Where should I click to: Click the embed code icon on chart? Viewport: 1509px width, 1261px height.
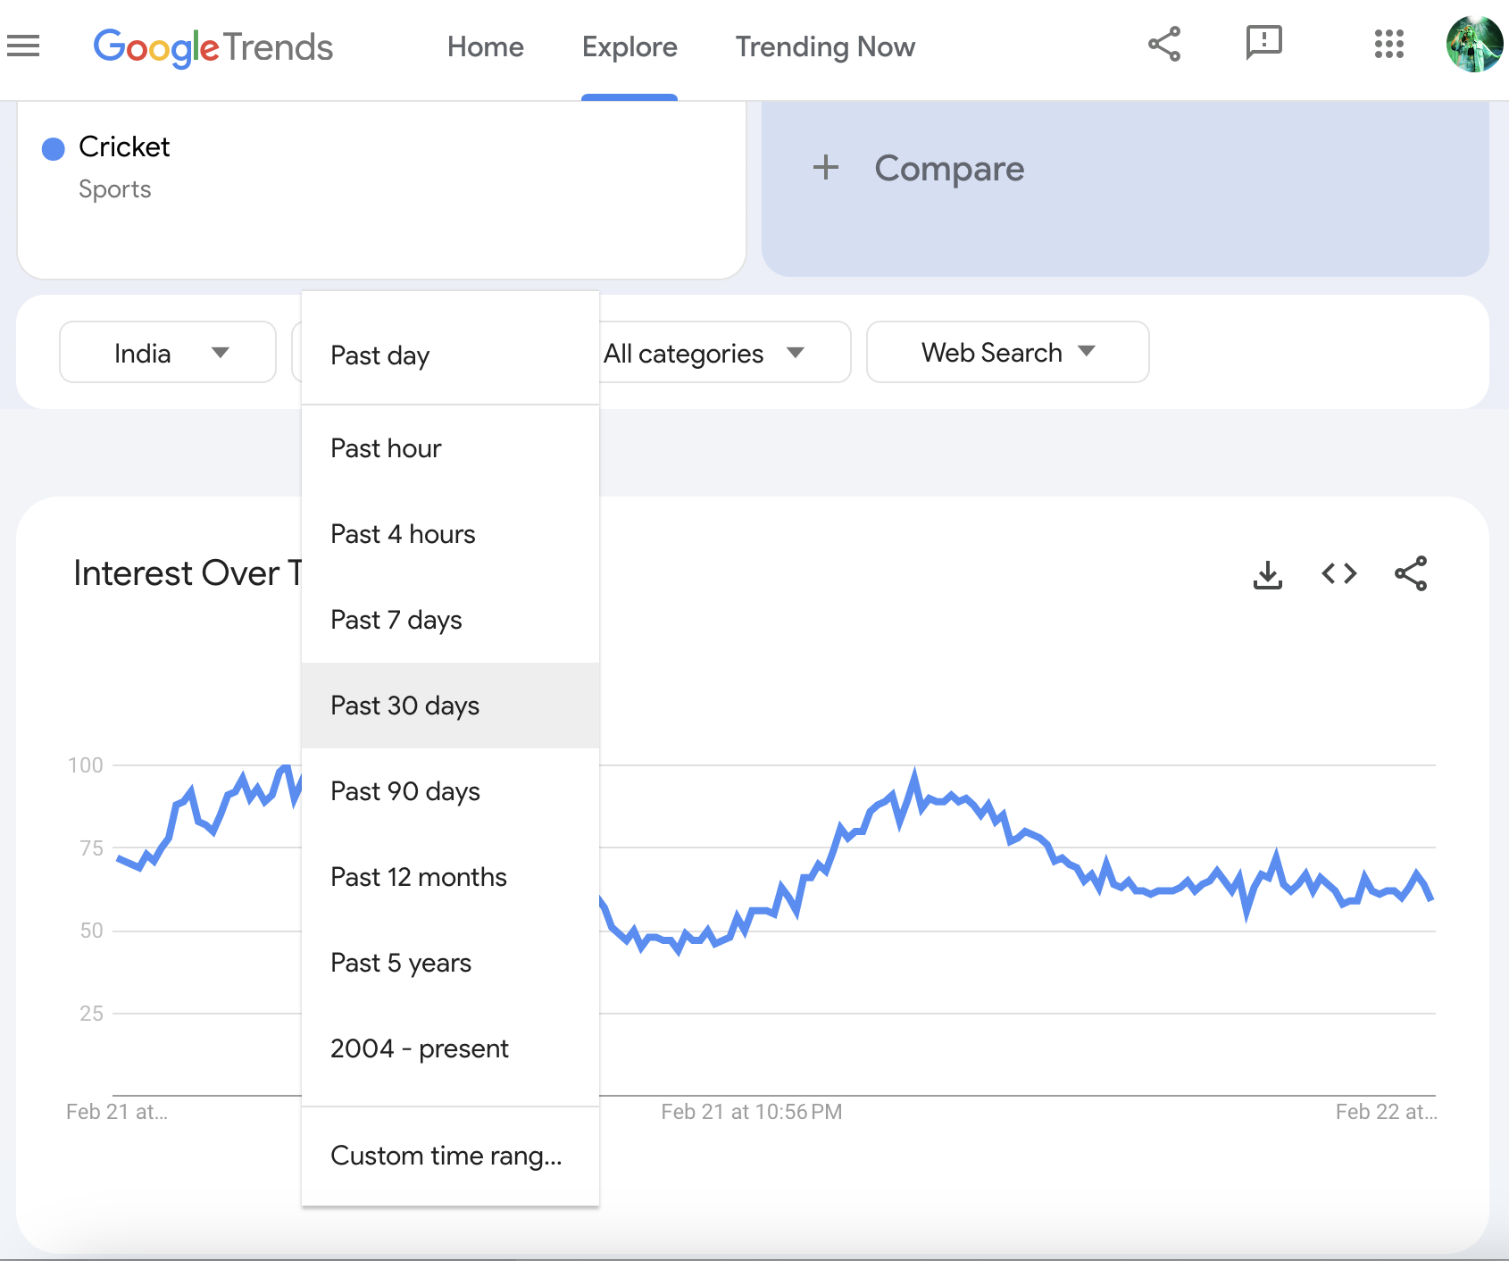tap(1339, 573)
